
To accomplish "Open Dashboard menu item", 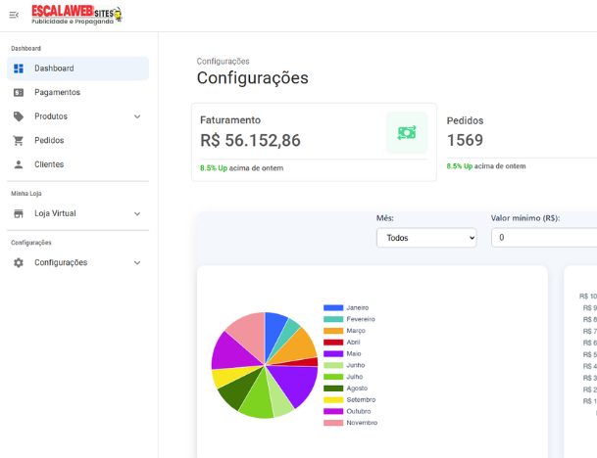I will pyautogui.click(x=77, y=69).
